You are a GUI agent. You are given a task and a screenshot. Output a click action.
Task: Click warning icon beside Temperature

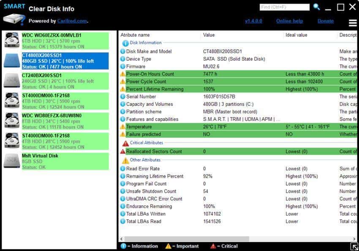click(x=123, y=127)
